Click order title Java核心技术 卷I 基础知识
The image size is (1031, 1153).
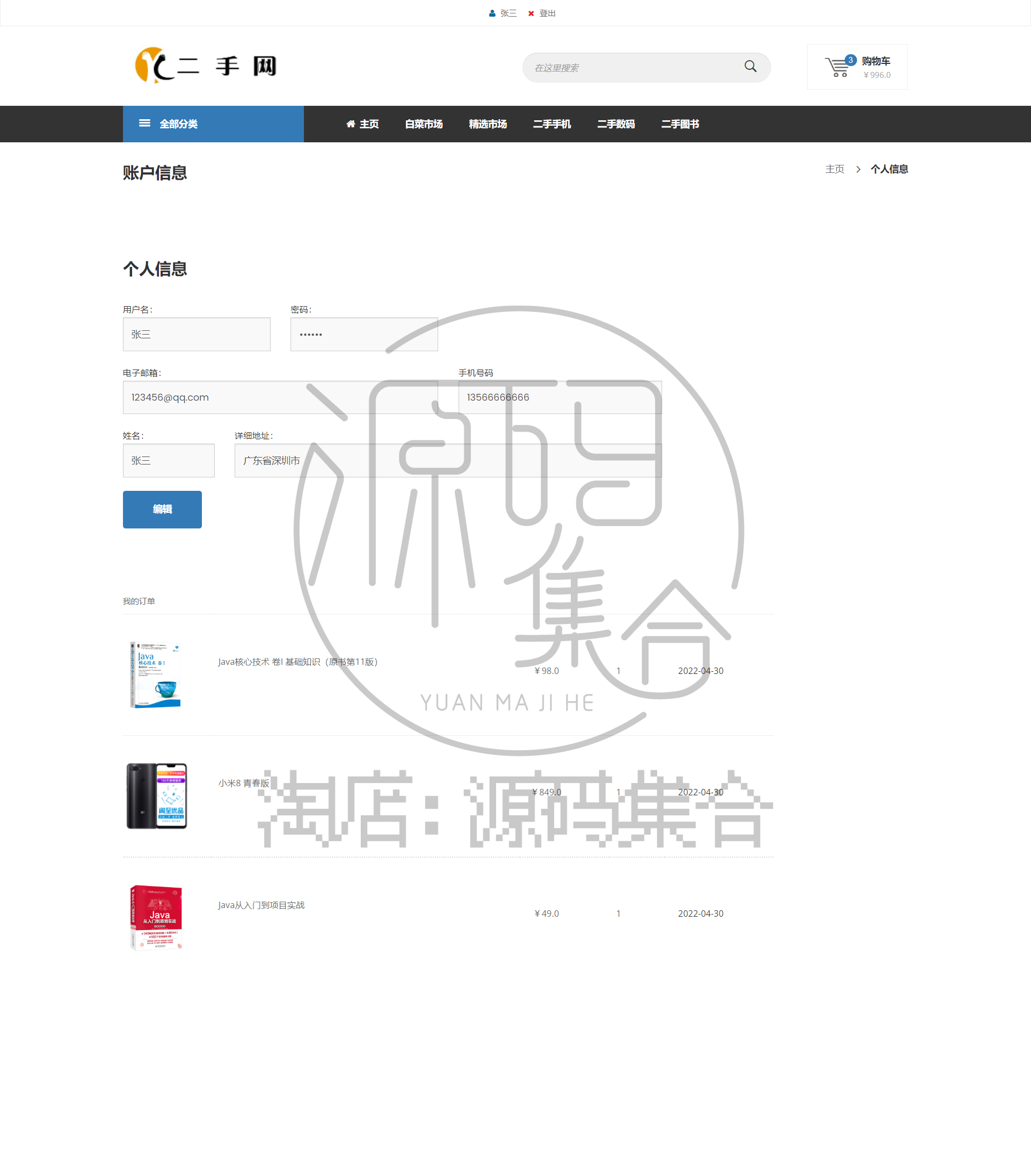(298, 662)
